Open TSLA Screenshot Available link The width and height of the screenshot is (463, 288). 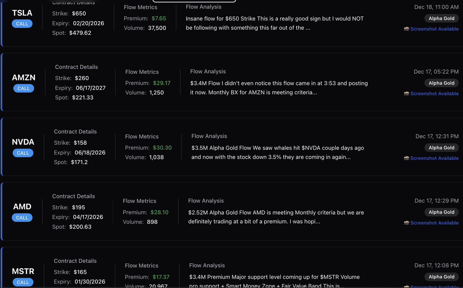(x=434, y=29)
